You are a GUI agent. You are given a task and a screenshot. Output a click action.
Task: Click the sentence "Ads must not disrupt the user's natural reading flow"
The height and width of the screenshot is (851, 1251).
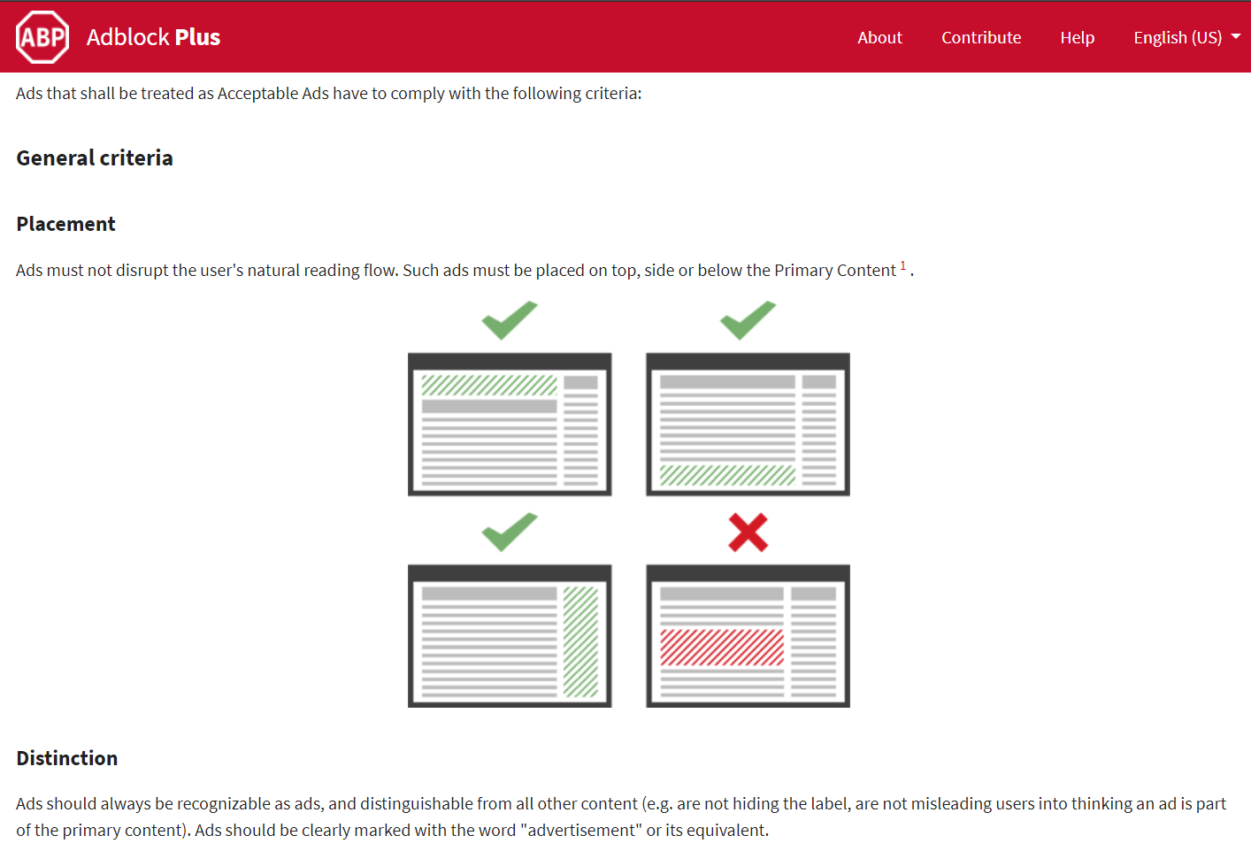coord(205,270)
